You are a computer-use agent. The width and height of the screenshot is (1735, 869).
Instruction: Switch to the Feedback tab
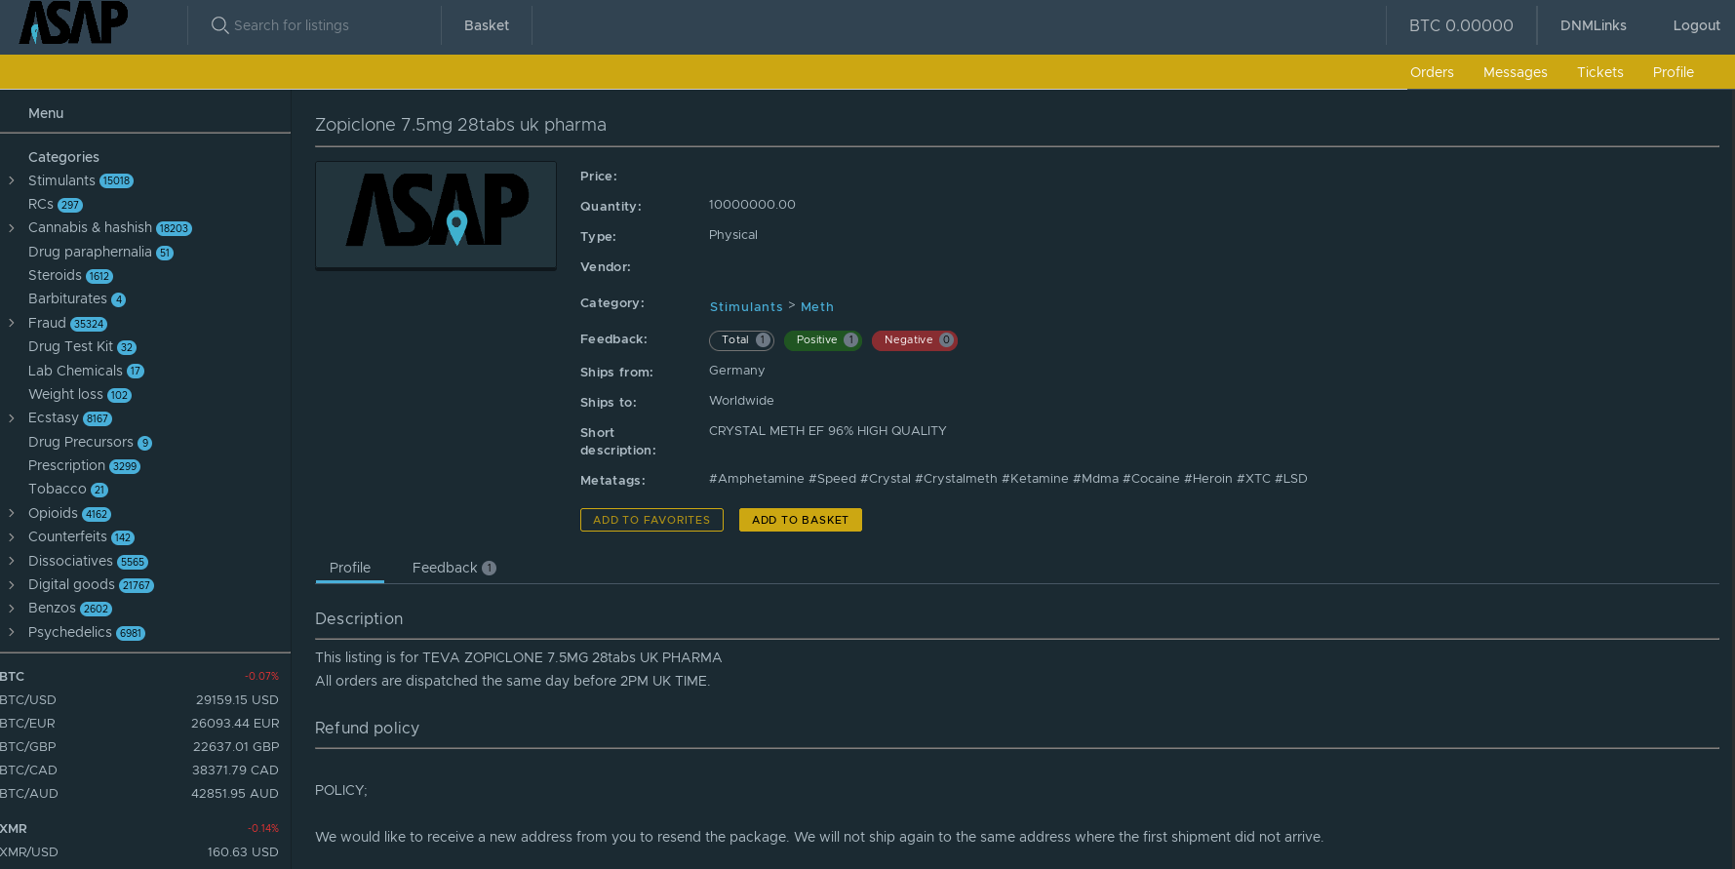[x=454, y=568]
